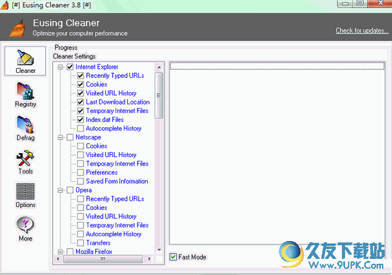Image resolution: width=392 pixels, height=275 pixels.
Task: Open the Registry section icon
Action: (25, 91)
